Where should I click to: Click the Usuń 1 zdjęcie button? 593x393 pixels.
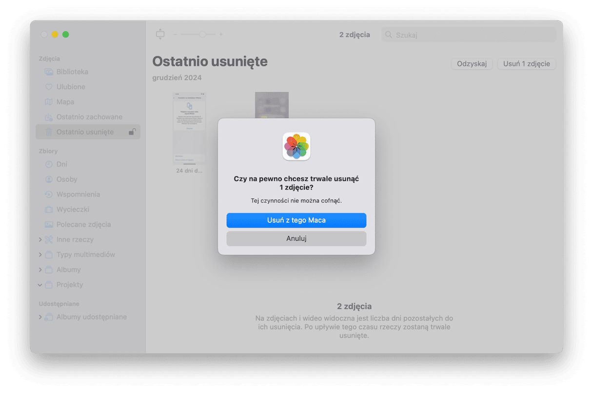527,64
